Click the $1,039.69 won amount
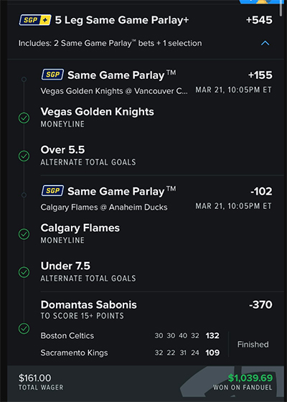The width and height of the screenshot is (287, 402). pyautogui.click(x=250, y=378)
